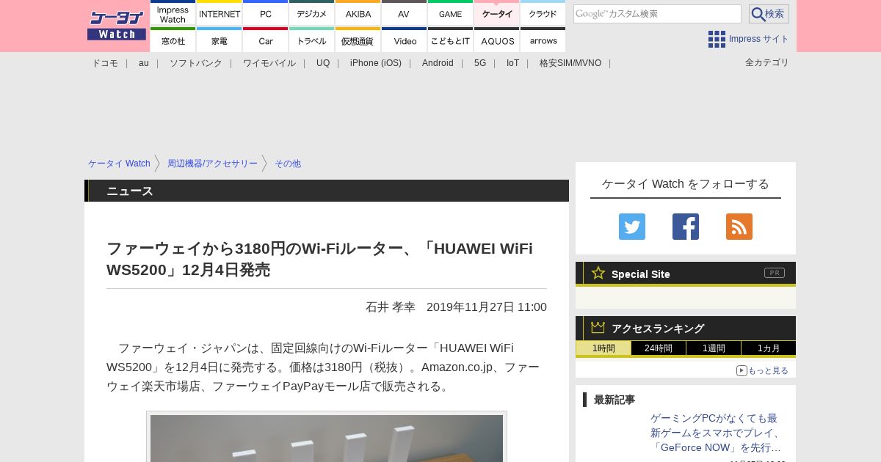The image size is (881, 462).
Task: Open the ドコモ category link
Action: [x=105, y=63]
